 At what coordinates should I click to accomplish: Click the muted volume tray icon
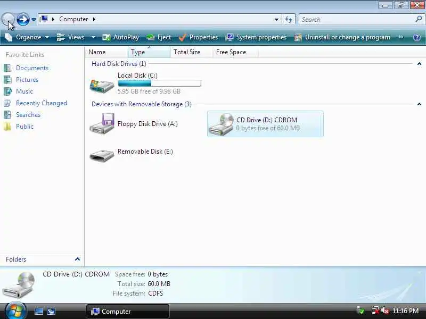click(x=384, y=310)
